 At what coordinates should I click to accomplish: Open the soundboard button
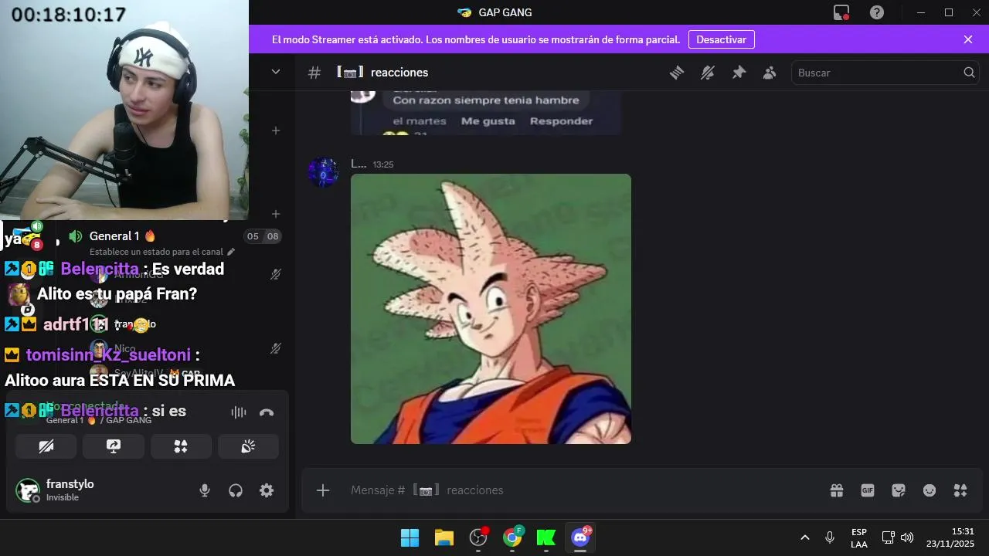click(x=248, y=446)
